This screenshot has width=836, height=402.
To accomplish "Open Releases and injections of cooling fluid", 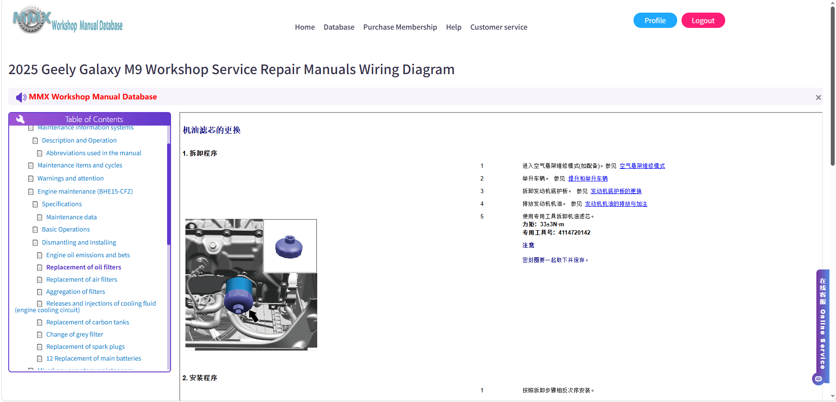I will tap(86, 307).
